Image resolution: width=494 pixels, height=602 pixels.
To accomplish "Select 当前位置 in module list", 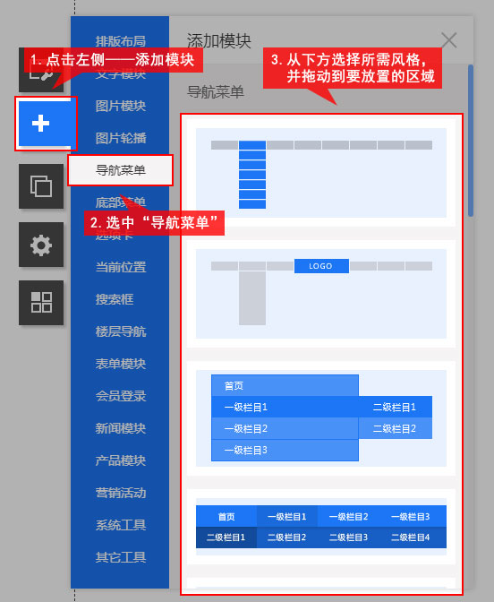I will tap(121, 267).
